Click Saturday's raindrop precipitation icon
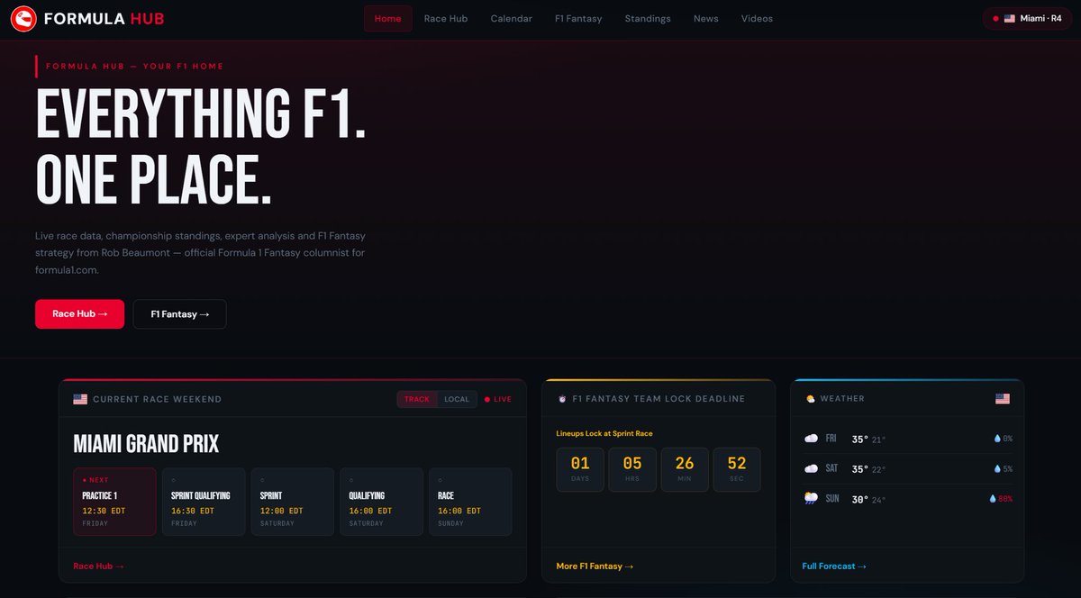This screenshot has width=1081, height=598. (997, 468)
